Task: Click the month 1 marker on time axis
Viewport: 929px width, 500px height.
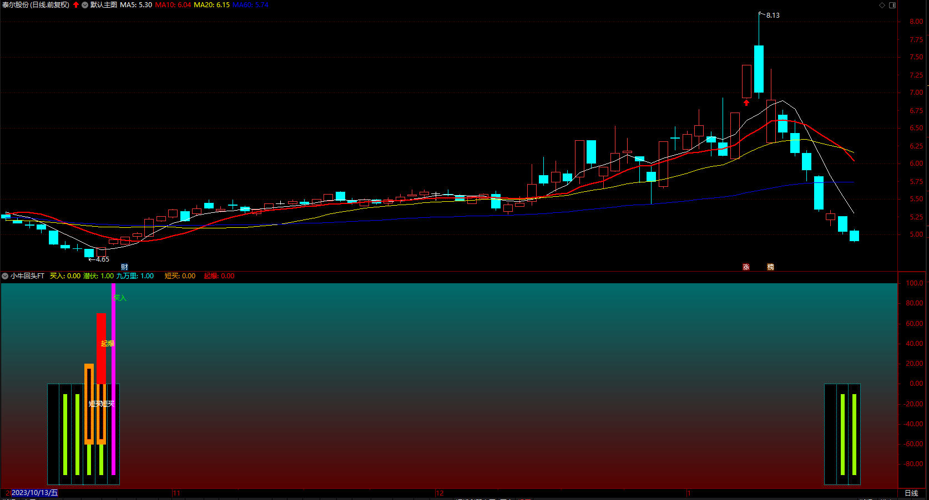Action: [x=689, y=493]
